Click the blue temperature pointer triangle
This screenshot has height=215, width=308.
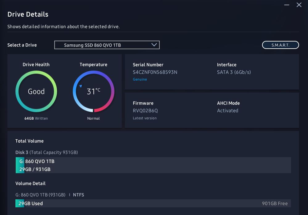pos(81,86)
